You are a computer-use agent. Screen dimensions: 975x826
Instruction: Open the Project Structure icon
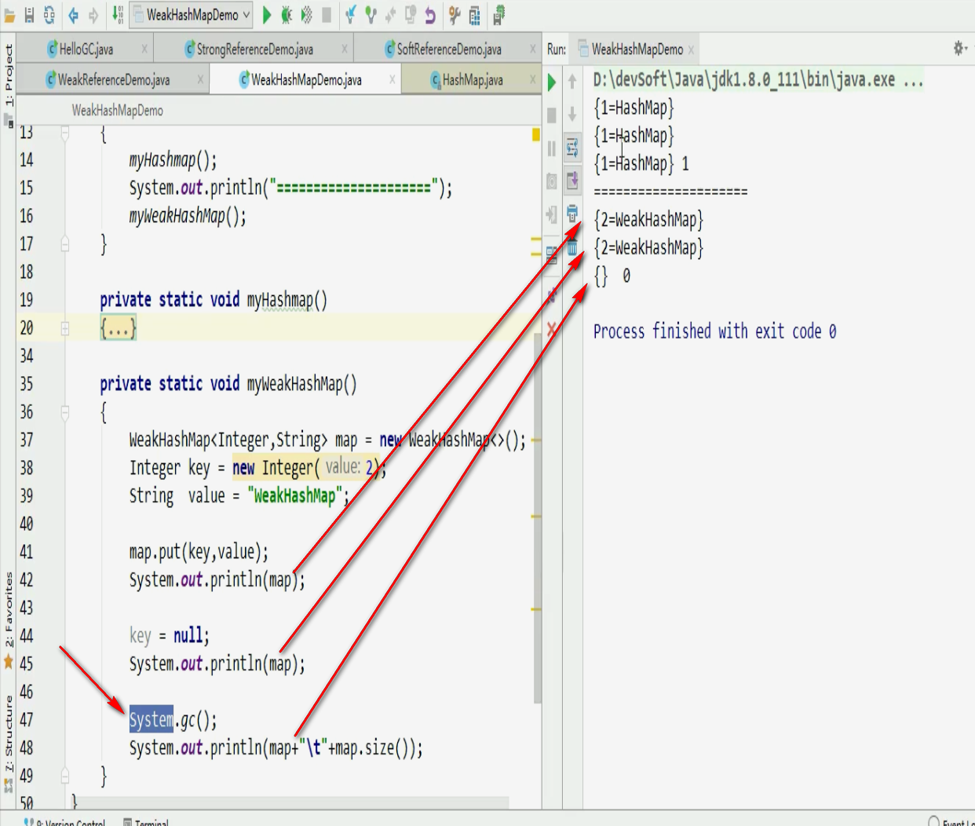pyautogui.click(x=475, y=15)
